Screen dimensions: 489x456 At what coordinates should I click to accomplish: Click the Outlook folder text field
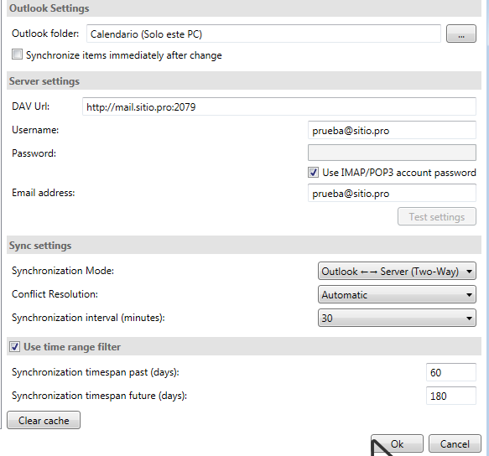click(x=263, y=34)
